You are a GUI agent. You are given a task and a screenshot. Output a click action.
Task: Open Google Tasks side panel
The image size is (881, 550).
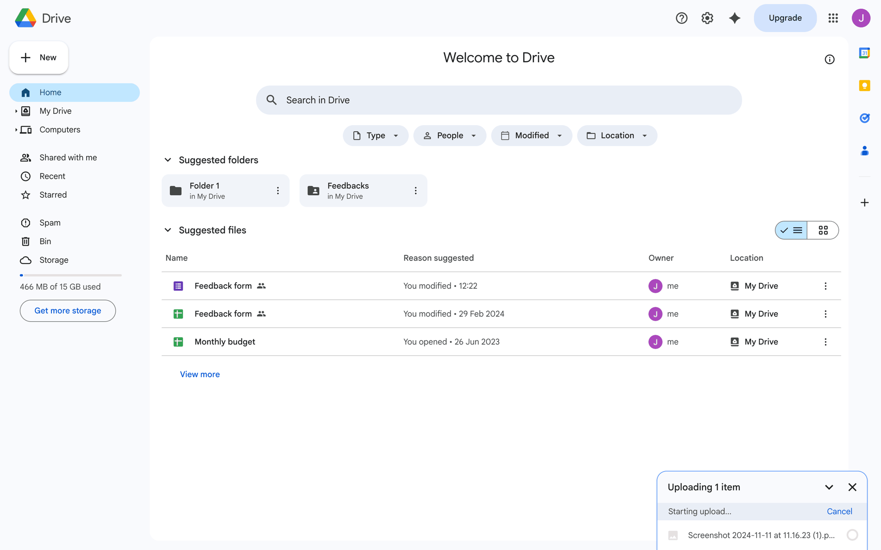[x=864, y=118]
